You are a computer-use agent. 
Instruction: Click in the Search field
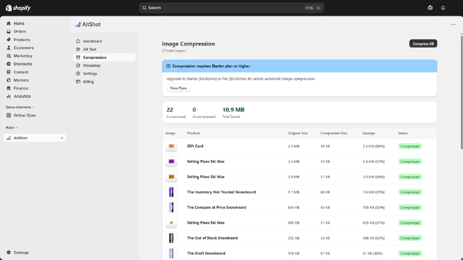pos(231,8)
